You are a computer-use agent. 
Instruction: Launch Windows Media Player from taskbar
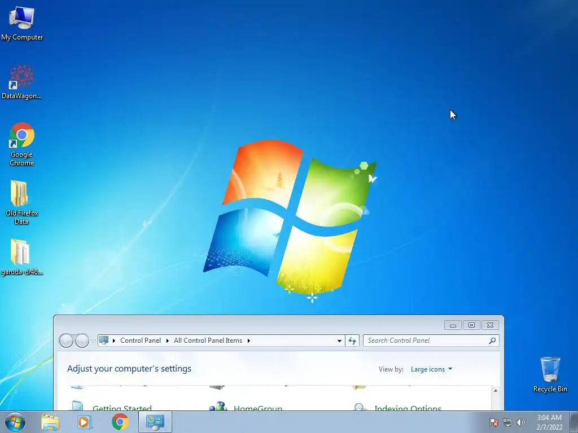point(84,422)
